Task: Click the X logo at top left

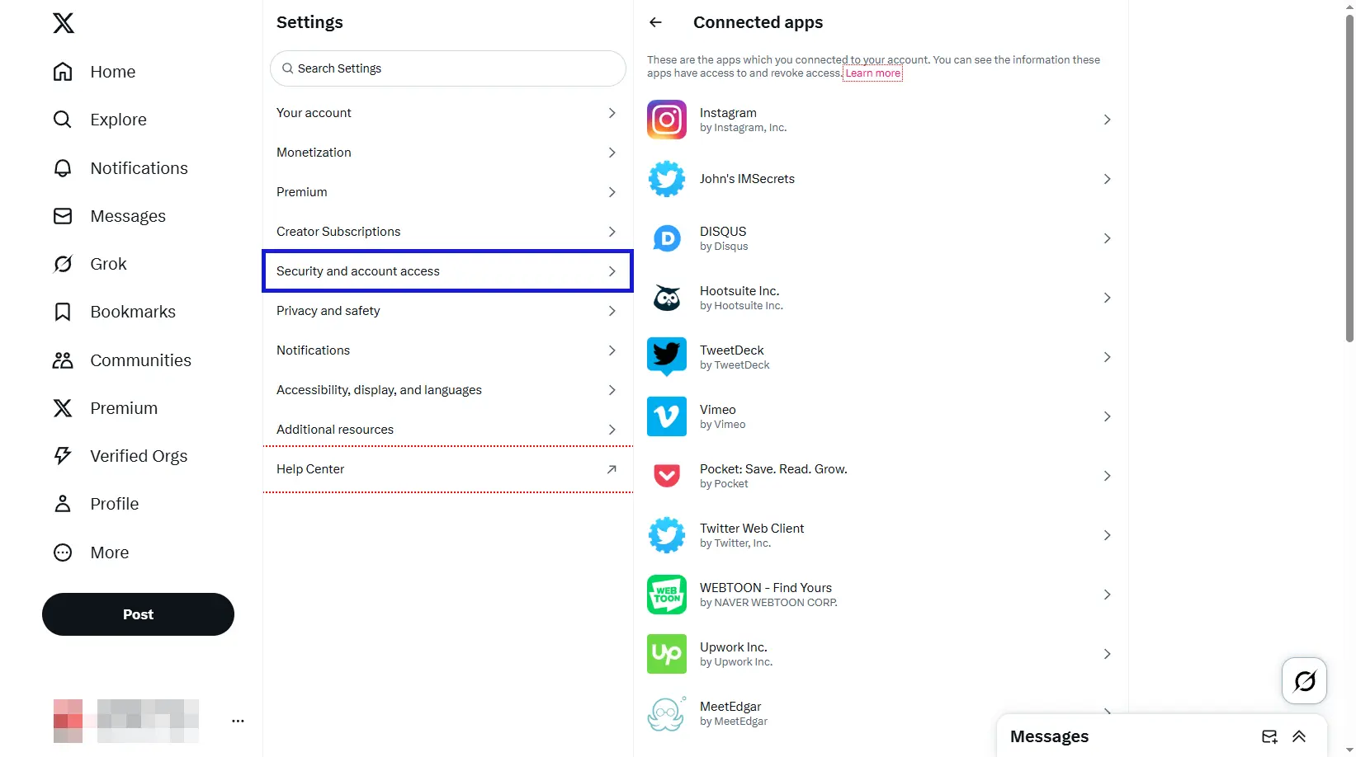Action: (x=64, y=23)
